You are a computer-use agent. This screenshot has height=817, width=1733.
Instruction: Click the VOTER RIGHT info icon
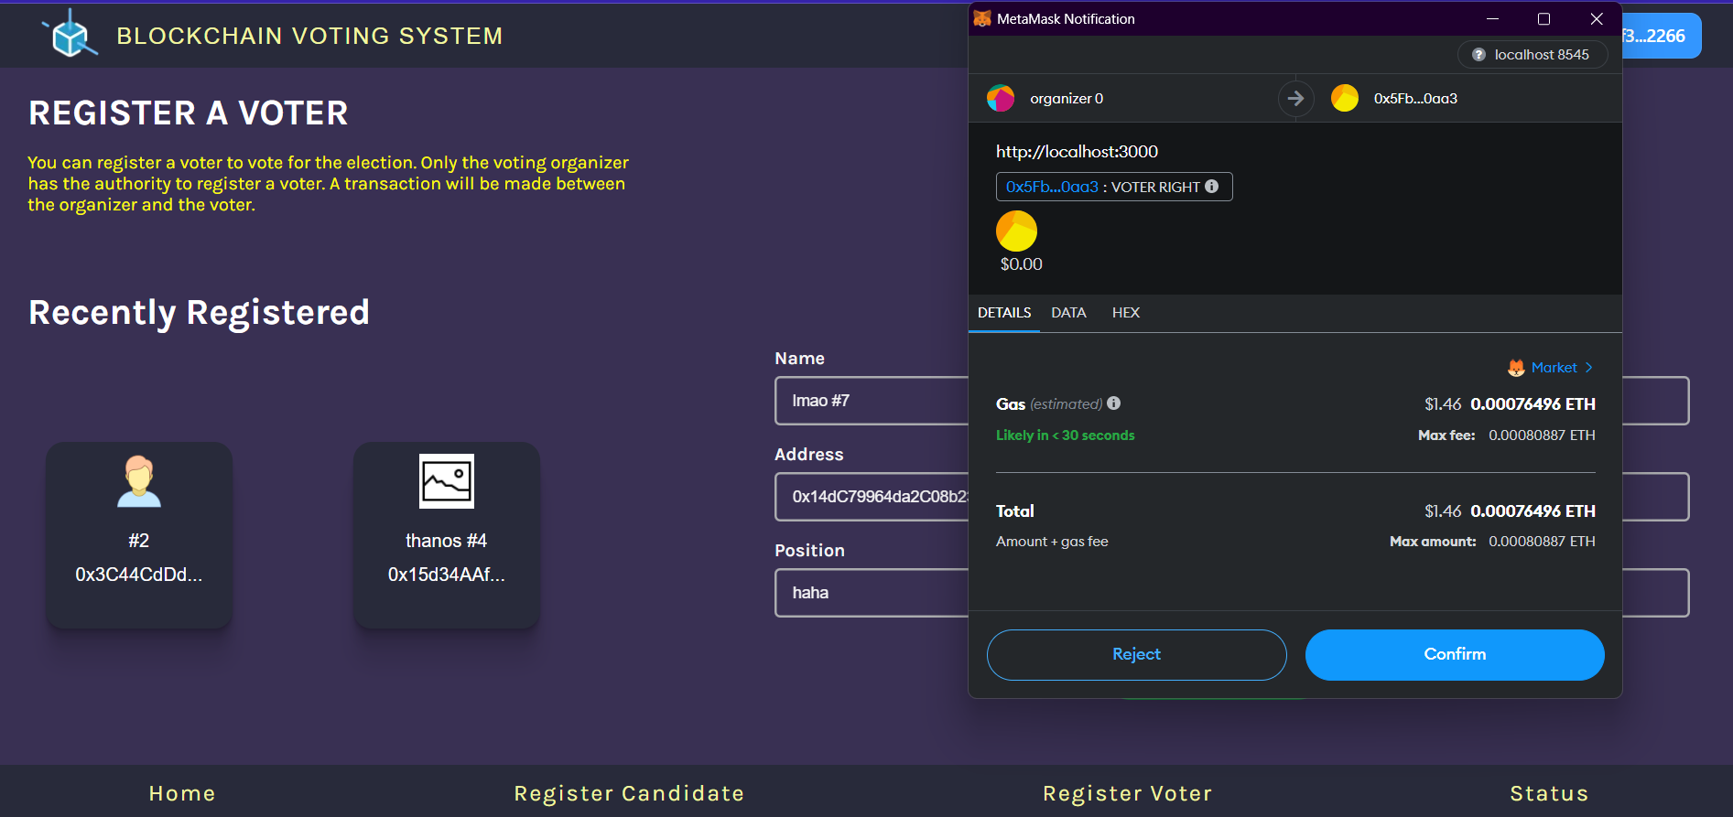coord(1212,187)
